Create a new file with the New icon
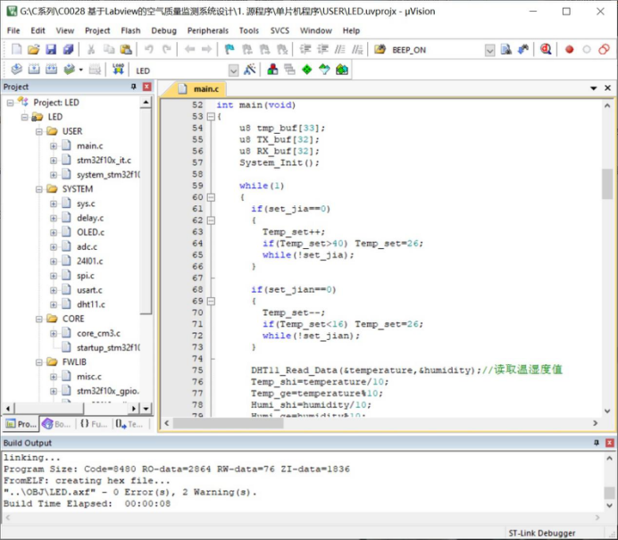The image size is (618, 540). click(16, 49)
